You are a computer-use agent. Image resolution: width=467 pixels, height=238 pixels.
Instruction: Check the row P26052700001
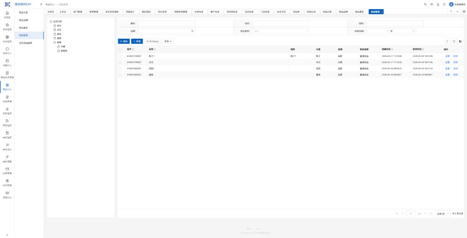point(120,56)
